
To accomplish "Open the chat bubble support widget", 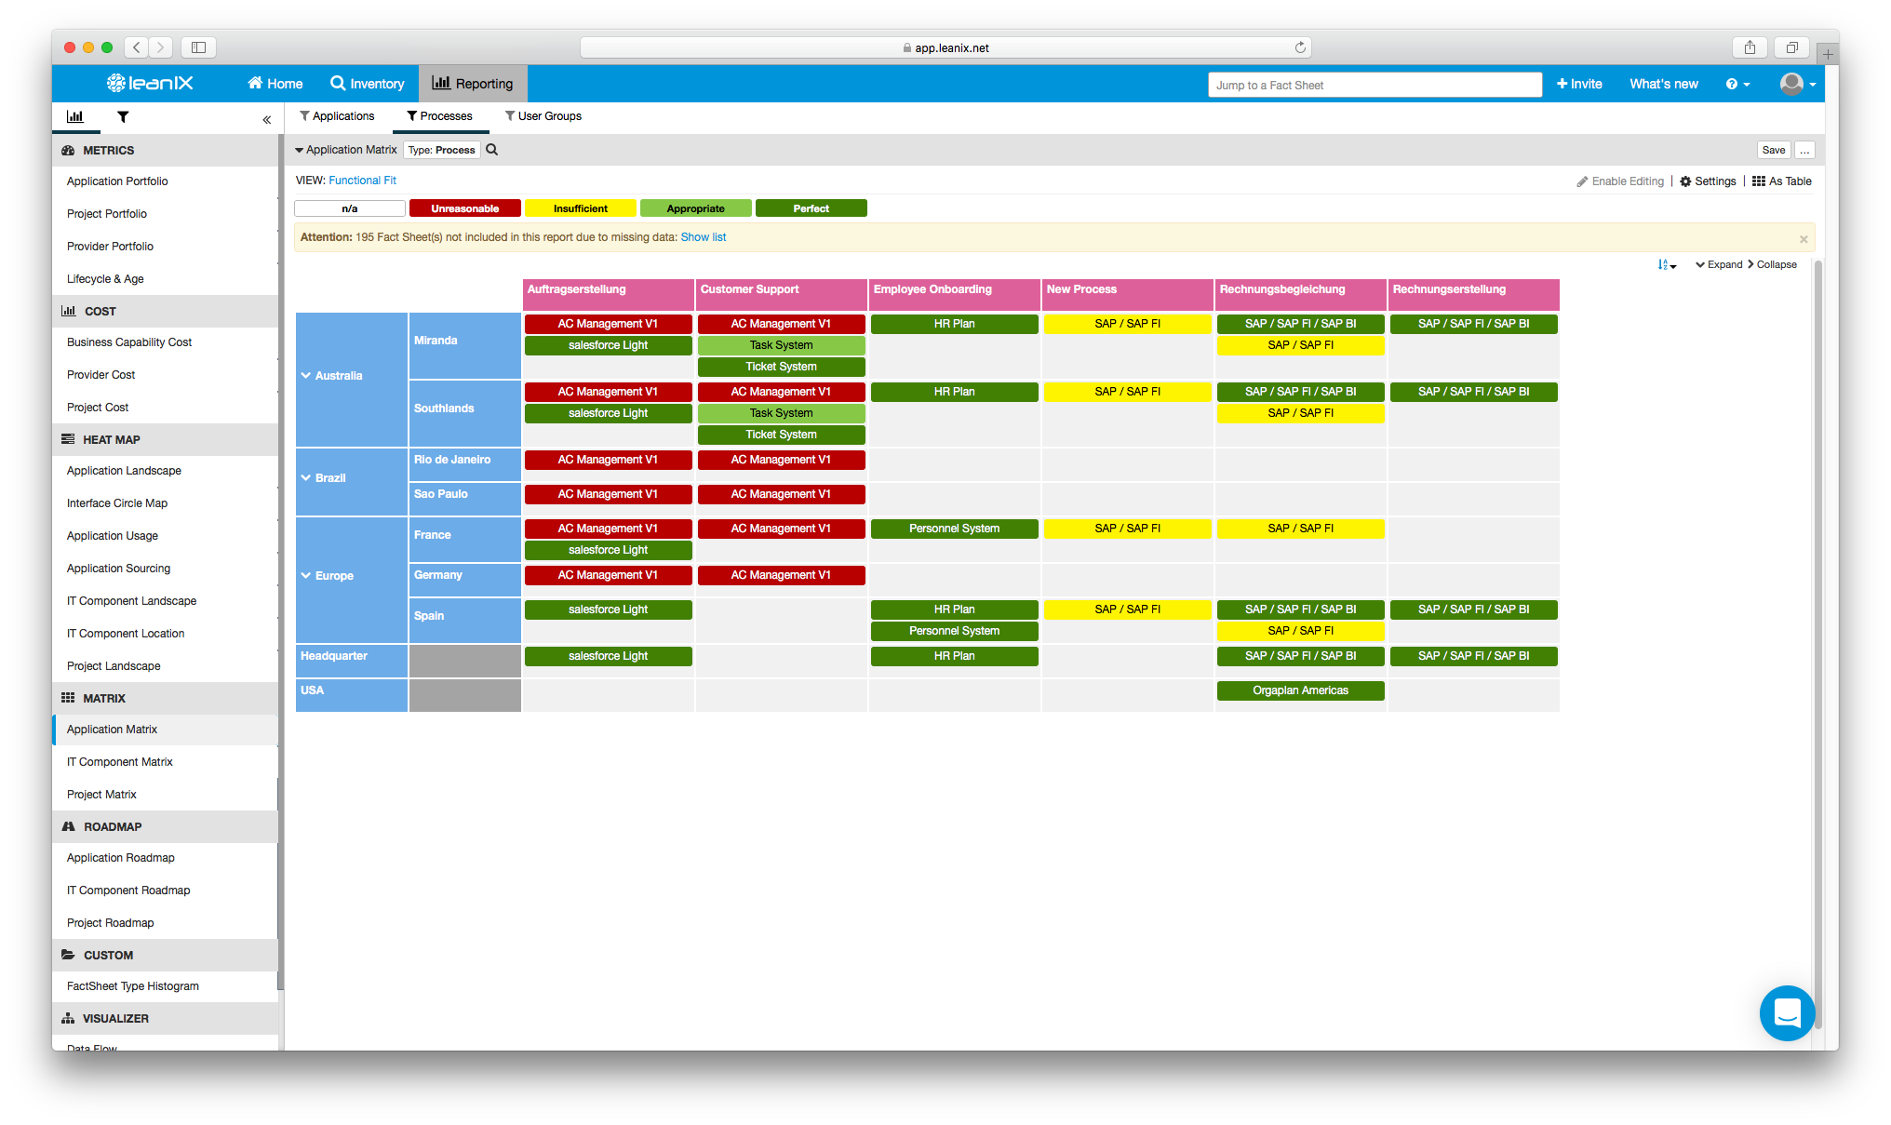I will click(1786, 1012).
